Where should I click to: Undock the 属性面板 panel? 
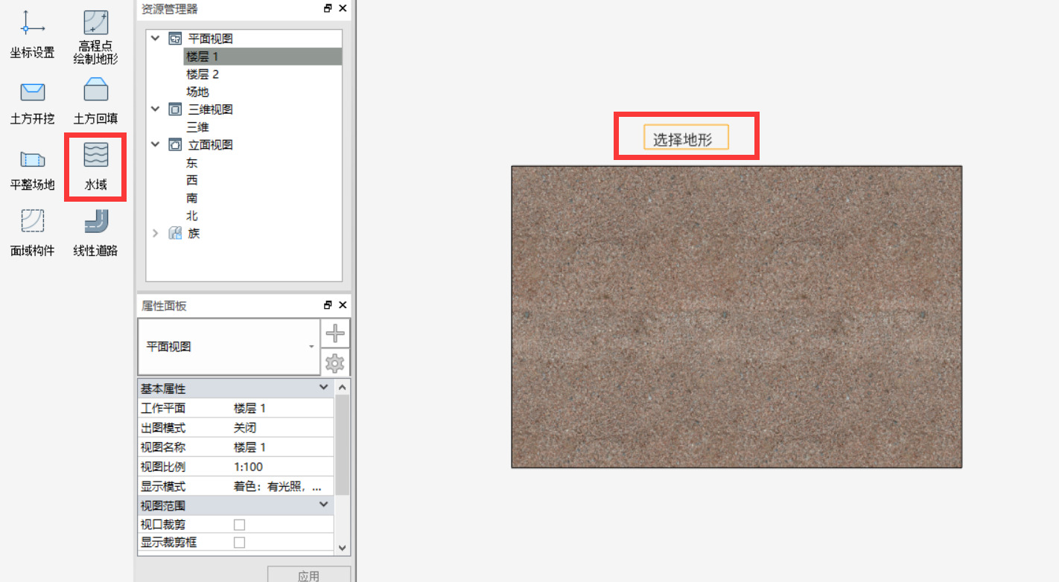click(328, 305)
